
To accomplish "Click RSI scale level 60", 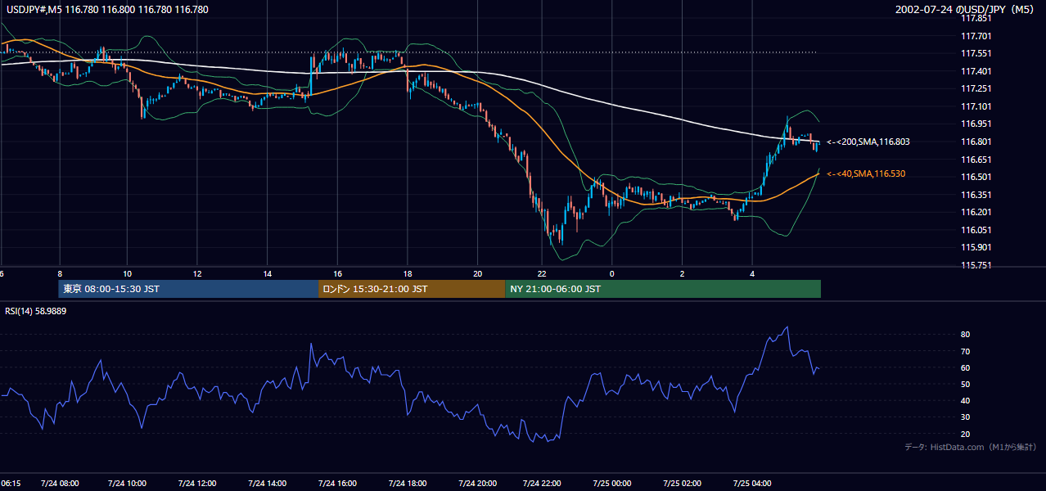I will pyautogui.click(x=966, y=367).
